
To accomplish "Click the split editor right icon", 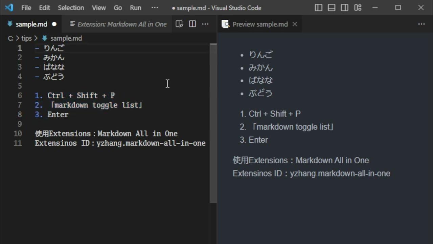I will tap(192, 24).
